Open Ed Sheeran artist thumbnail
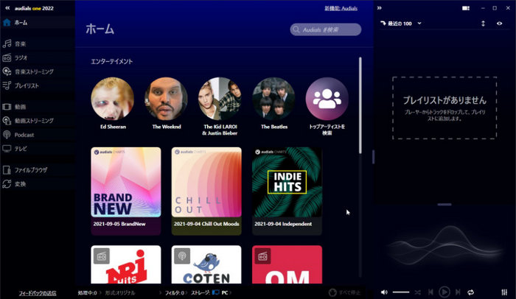This screenshot has width=516, height=299. [113, 99]
